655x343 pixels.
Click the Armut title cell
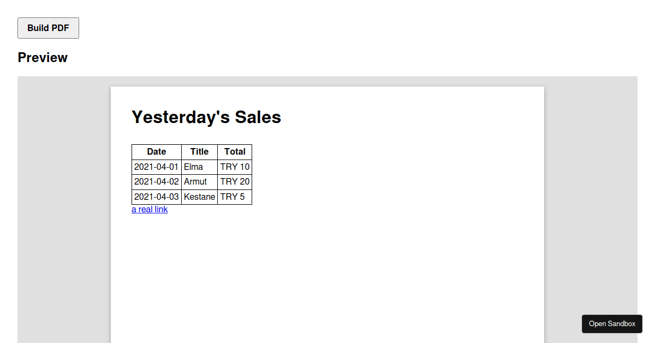click(195, 182)
